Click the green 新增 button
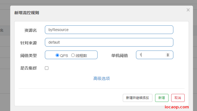This screenshot has width=197, height=111. click(162, 98)
